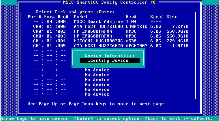Click the Arrow keys help line at bottom
Screen dimensions: 219x121
[107, 119]
